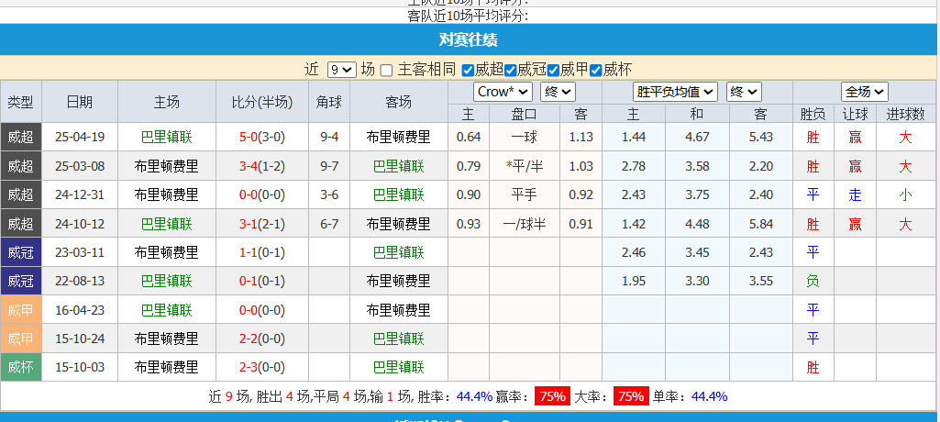Click home team 巴里镇联 in 24-10-12 row

pyautogui.click(x=167, y=224)
